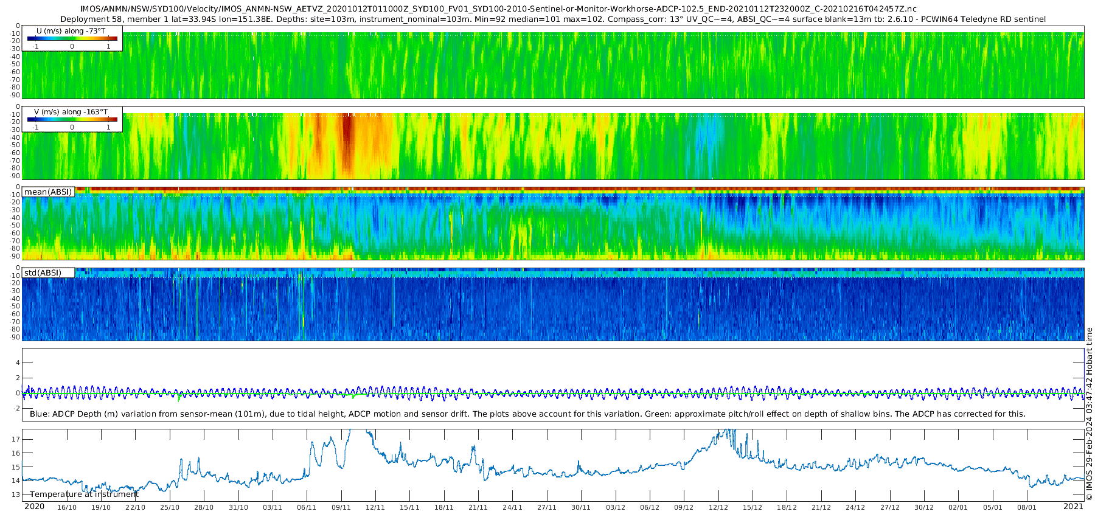
Task: Click the 'U (m/s) along -73°T' label
Action: [x=71, y=31]
